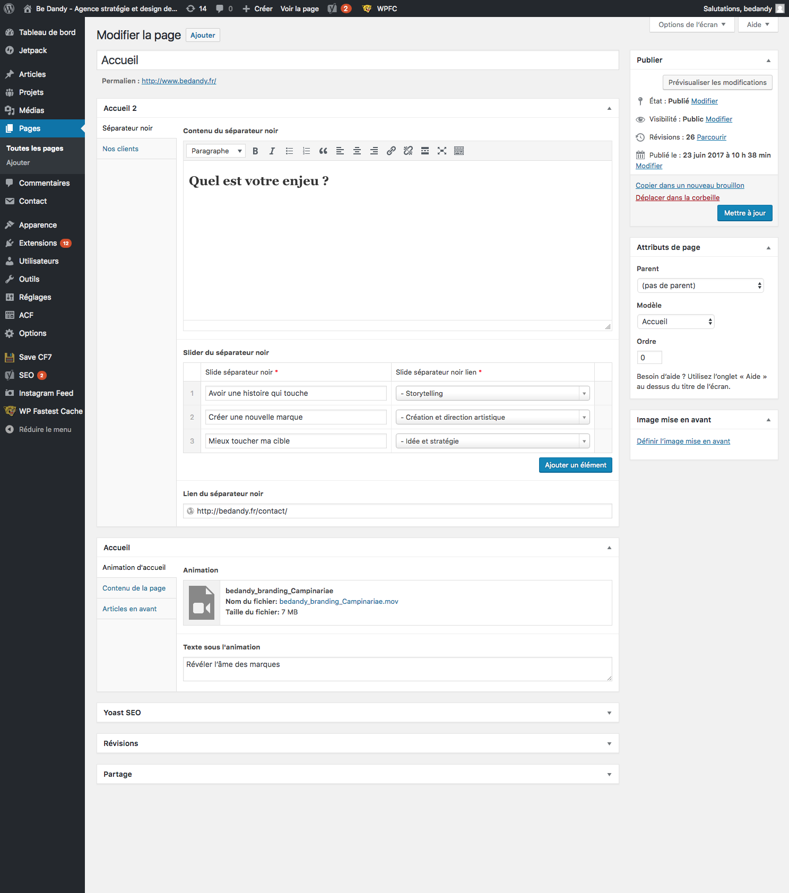This screenshot has width=789, height=893.
Task: Insert a bulleted list
Action: (x=289, y=151)
